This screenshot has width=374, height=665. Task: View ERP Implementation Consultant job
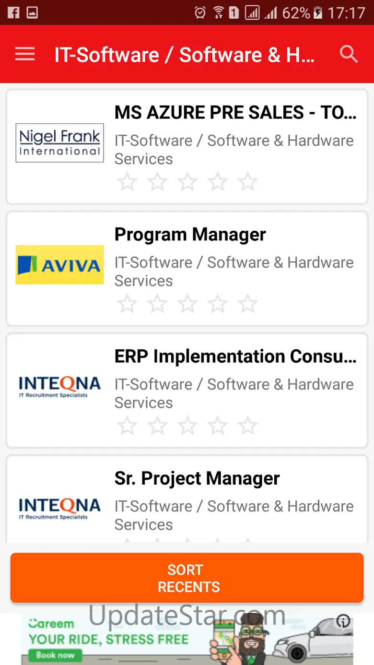[235, 356]
